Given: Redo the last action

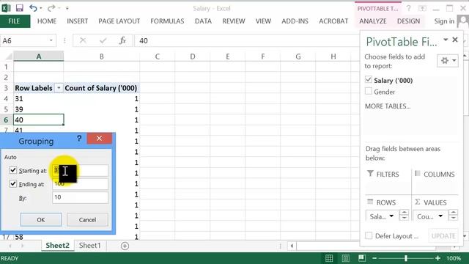Looking at the screenshot, I should click(x=51, y=8).
